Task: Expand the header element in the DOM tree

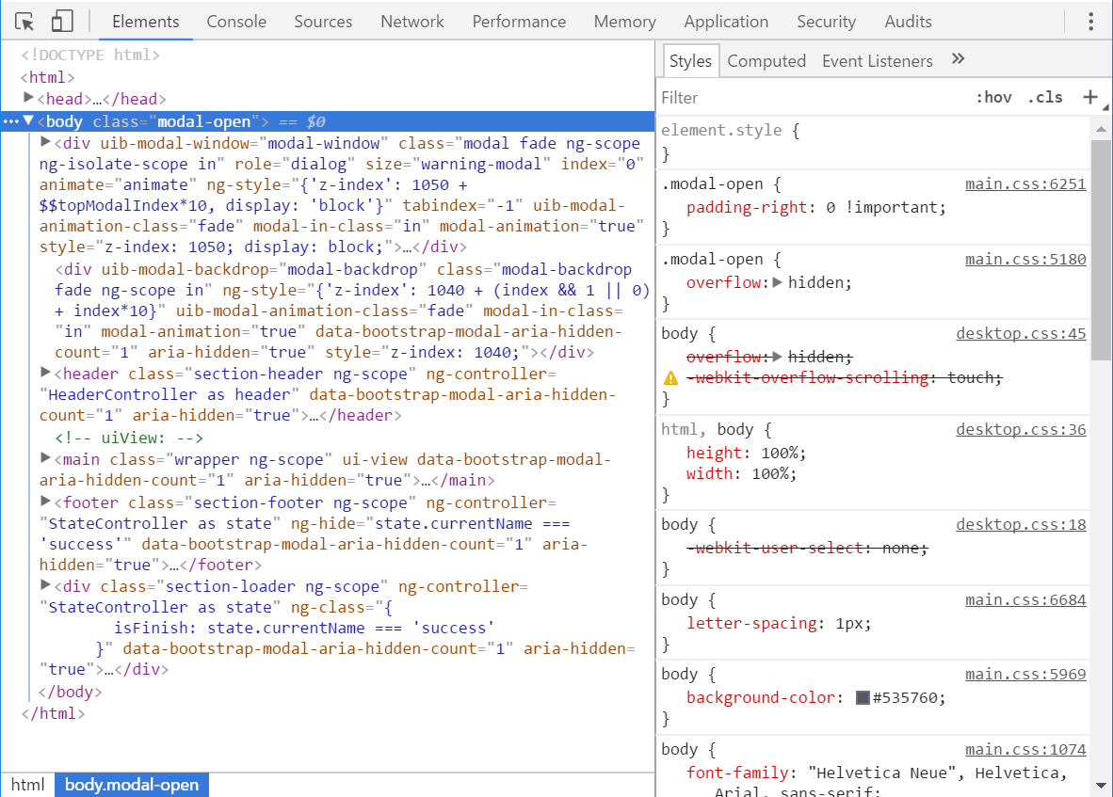Action: click(44, 373)
